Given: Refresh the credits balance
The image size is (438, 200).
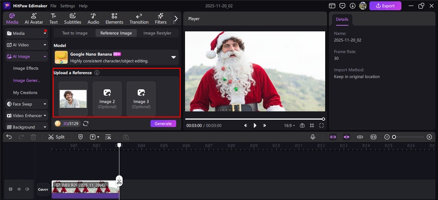Looking at the screenshot, I should click(86, 123).
